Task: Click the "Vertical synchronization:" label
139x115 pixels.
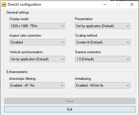Action: coord(26,52)
